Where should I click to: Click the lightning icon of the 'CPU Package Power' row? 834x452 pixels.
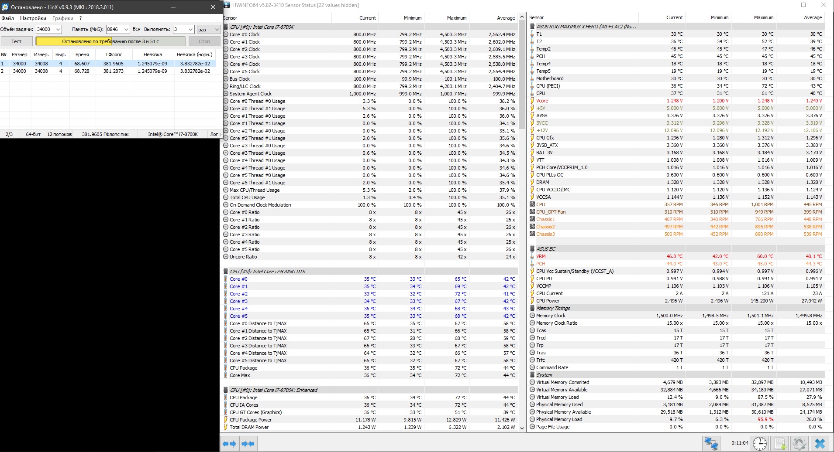[x=226, y=420]
